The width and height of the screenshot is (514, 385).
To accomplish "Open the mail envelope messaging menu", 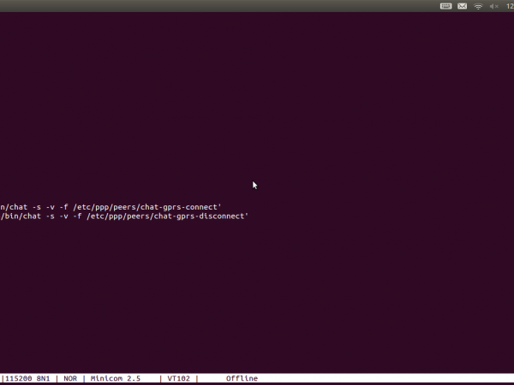I will click(463, 6).
